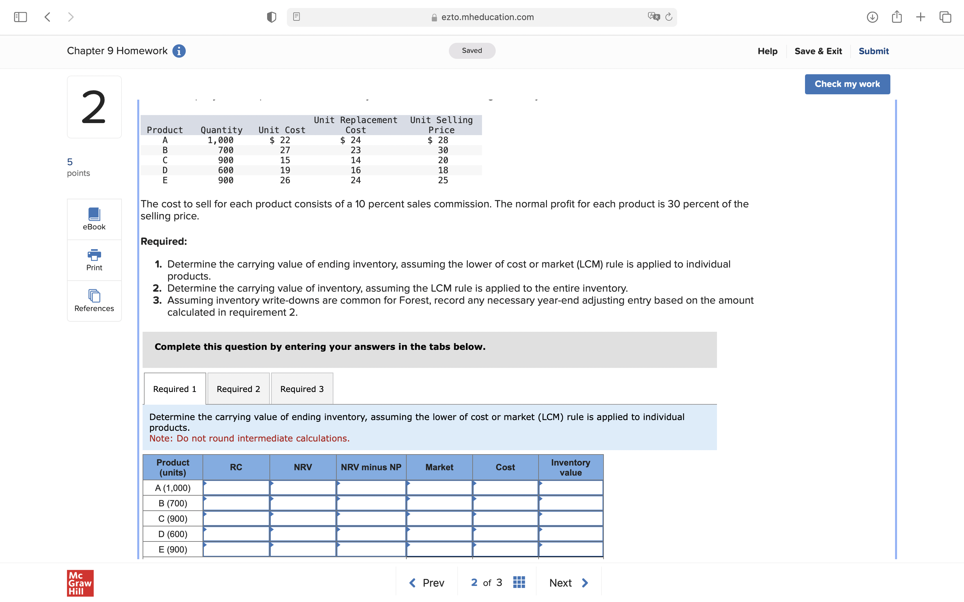Screen dimensions: 964x602
Task: Open the question jump grid icon
Action: coord(518,582)
